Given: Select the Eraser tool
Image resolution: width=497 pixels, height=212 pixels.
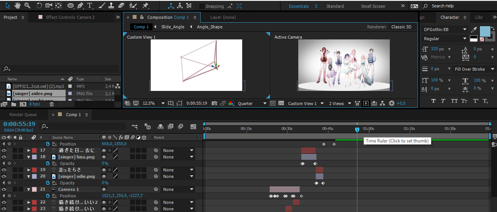Looking at the screenshot, I should click(x=121, y=5).
